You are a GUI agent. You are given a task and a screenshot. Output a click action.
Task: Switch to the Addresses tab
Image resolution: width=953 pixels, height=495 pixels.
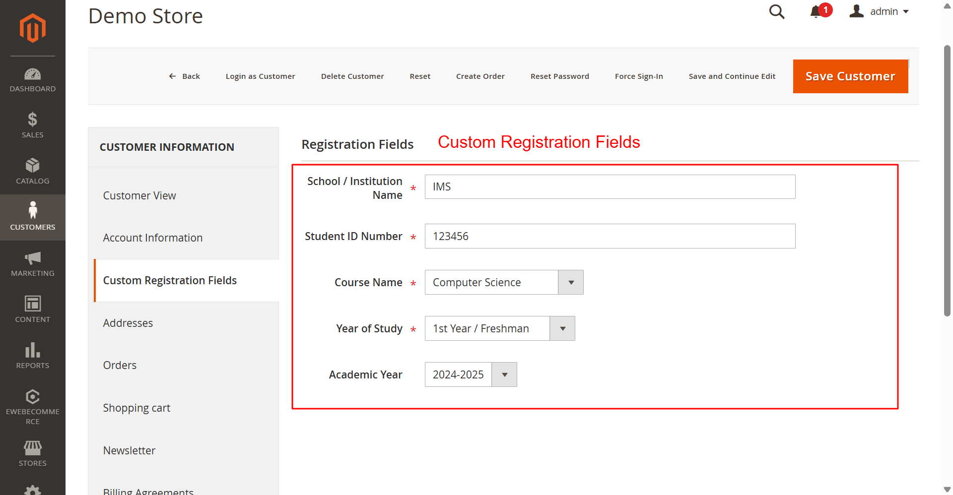tap(128, 323)
